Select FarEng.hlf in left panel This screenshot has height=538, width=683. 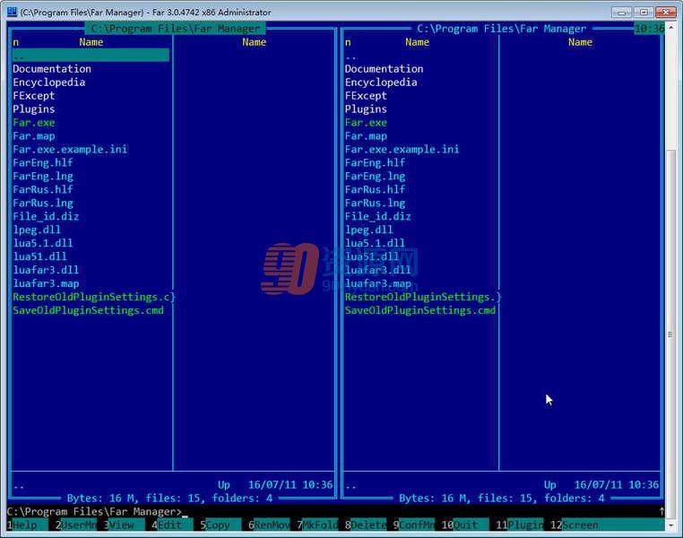coord(43,163)
